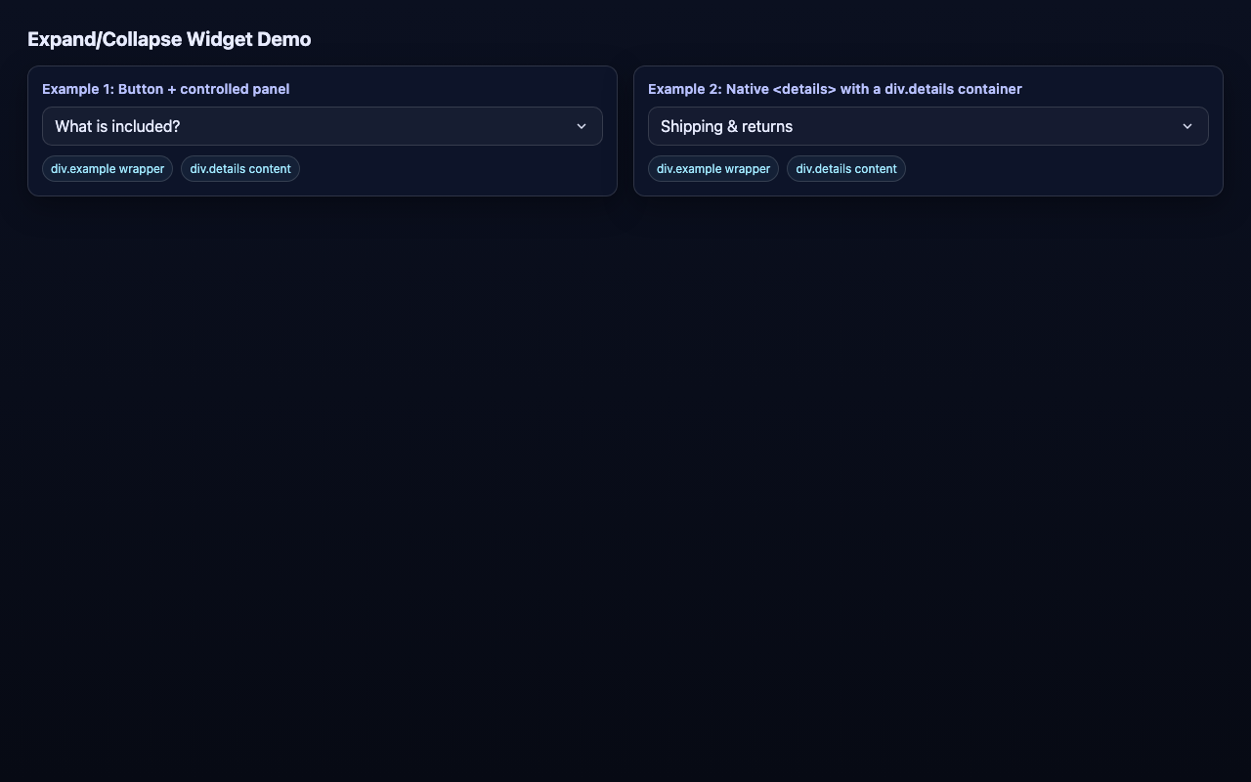This screenshot has height=782, width=1251.
Task: Click the 'div.details content' pill under Example 2
Action: (x=846, y=168)
